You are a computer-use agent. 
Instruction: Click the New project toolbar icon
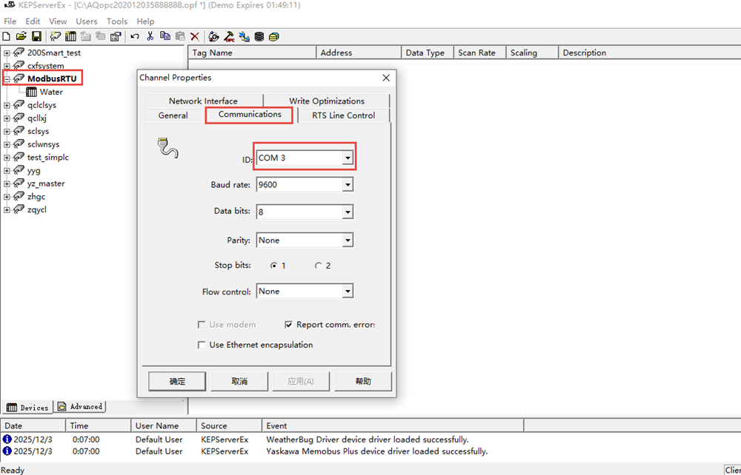(7, 36)
